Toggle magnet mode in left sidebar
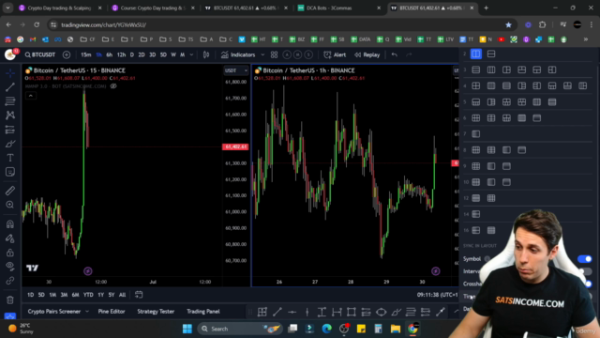600x338 pixels. (10, 224)
